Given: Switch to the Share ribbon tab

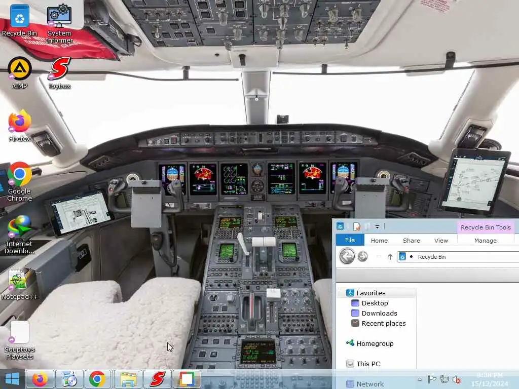Looking at the screenshot, I should pos(412,241).
